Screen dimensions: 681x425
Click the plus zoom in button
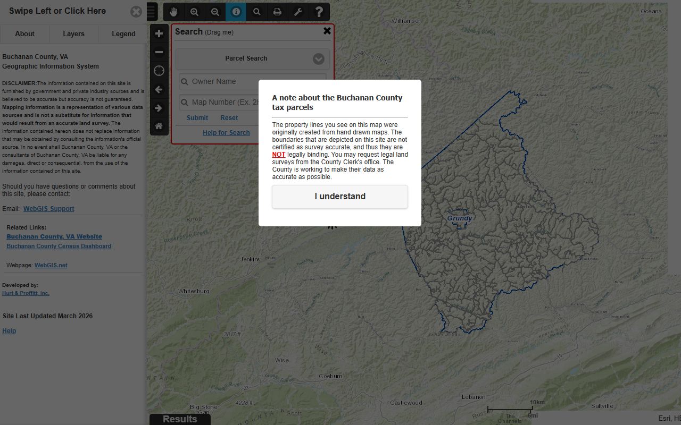point(159,33)
